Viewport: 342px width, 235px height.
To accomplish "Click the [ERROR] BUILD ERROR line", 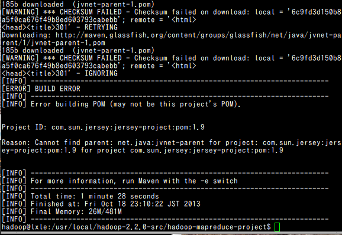I will (x=41, y=89).
